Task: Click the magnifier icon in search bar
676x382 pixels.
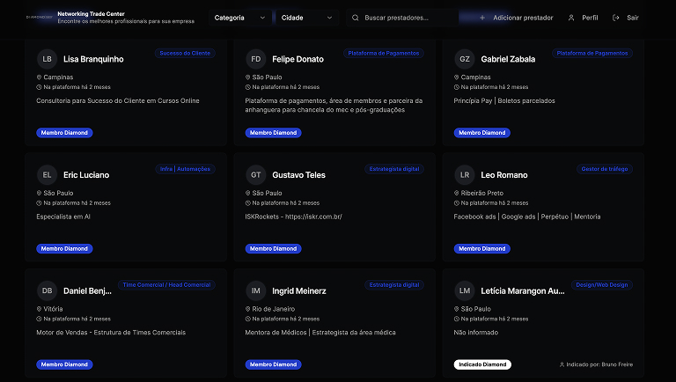Action: [356, 18]
